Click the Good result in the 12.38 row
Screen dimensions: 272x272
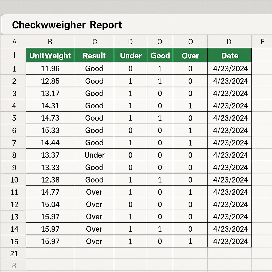click(94, 180)
